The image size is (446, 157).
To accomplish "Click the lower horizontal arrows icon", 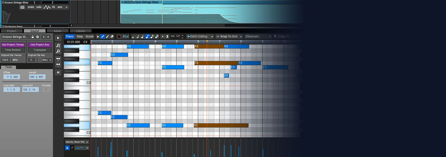I will (58, 64).
